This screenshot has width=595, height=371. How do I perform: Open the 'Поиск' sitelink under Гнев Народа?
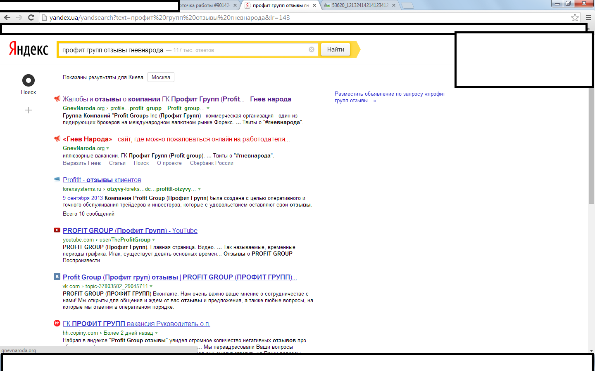click(x=141, y=163)
